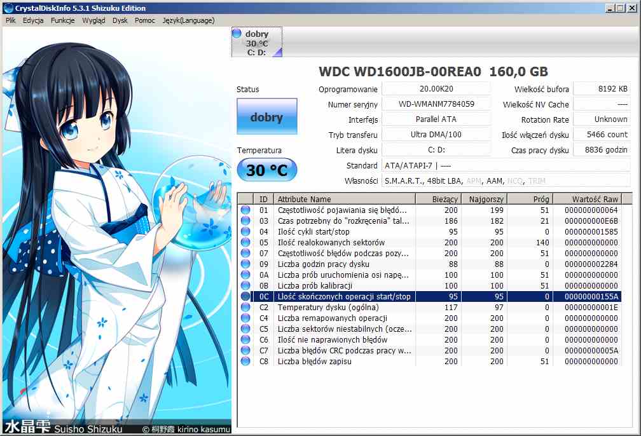
Task: Open the Edycja menu
Action: tap(33, 20)
